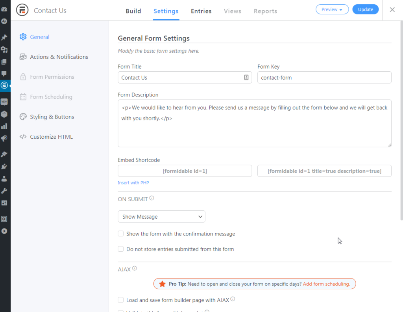This screenshot has width=403, height=312.
Task: Click the ON SUBMIT info tooltip icon
Action: [x=152, y=199]
